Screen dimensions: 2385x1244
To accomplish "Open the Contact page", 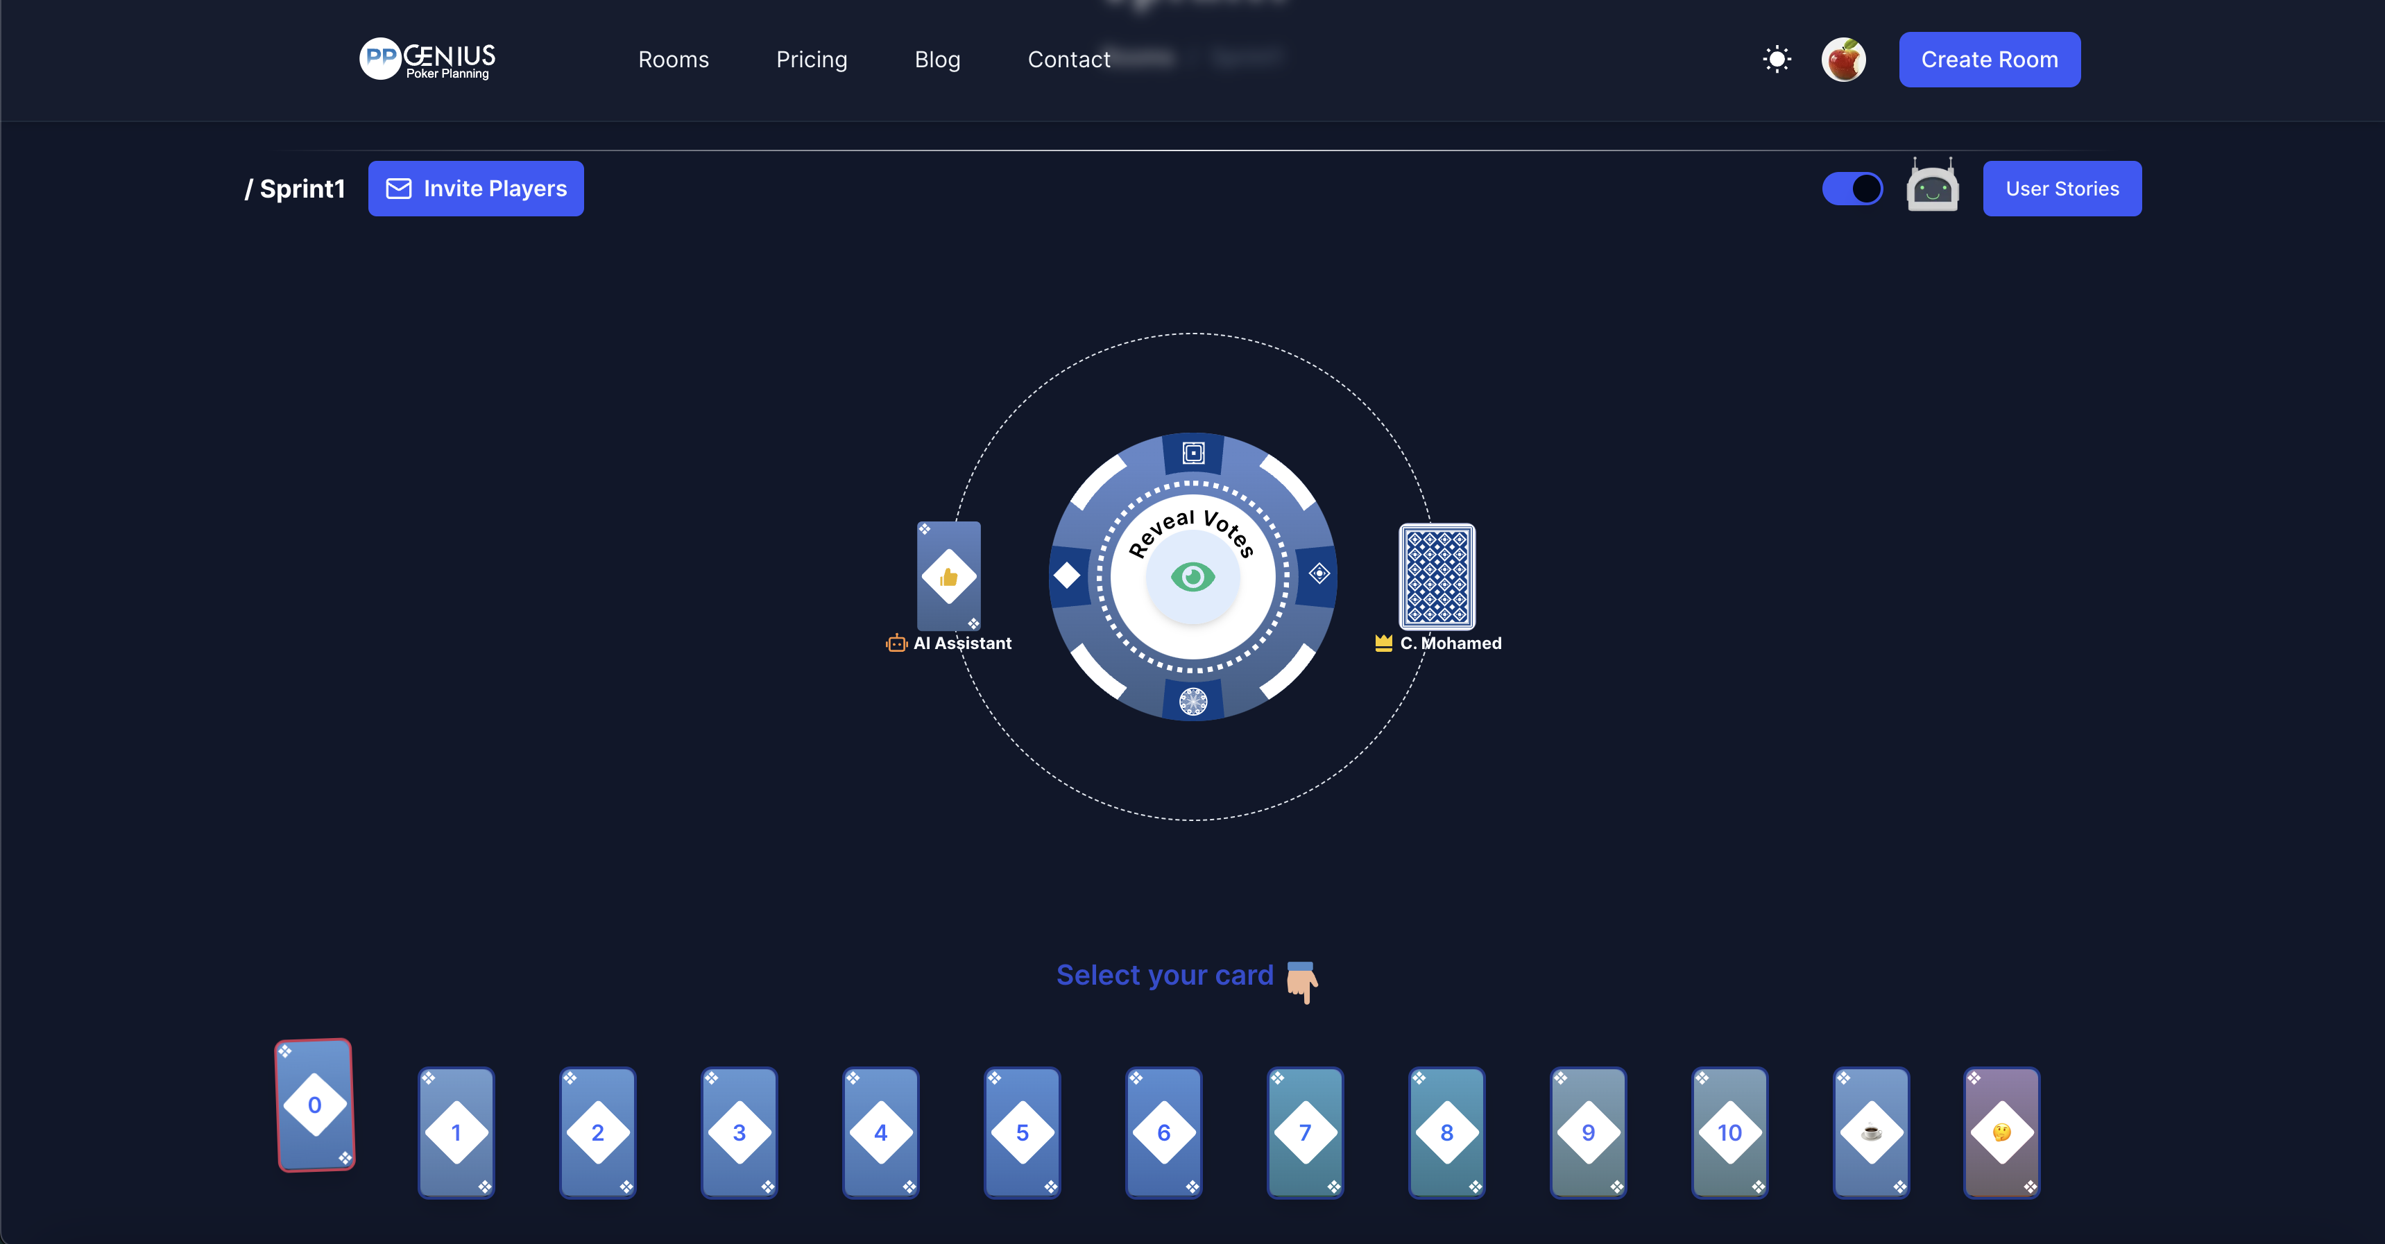I will pyautogui.click(x=1068, y=59).
